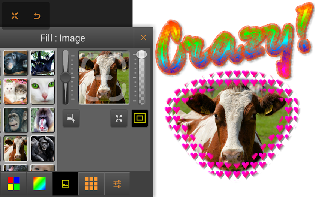Select the black gorilla thumbnail

[x=43, y=149]
